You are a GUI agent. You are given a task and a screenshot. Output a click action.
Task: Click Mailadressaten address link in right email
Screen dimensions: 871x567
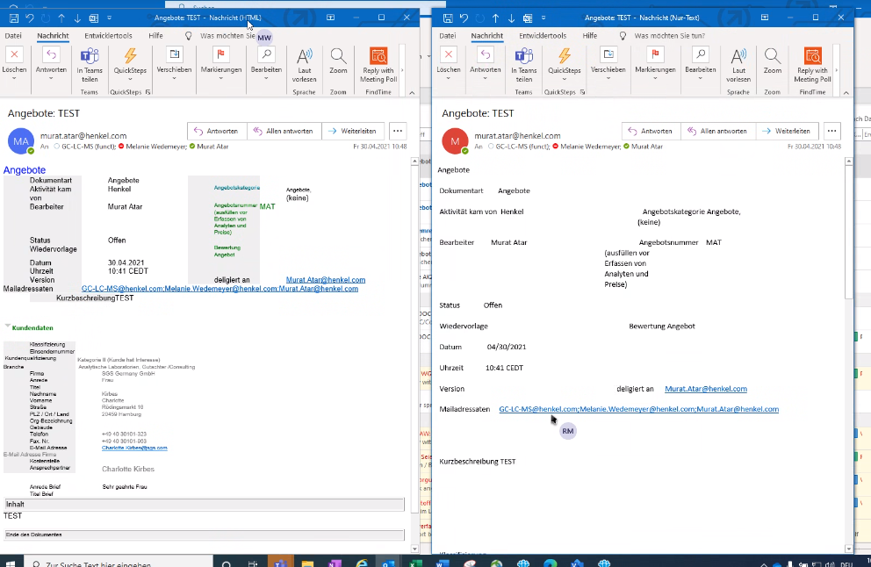[639, 409]
